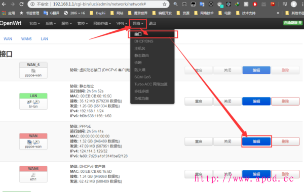Click the browser address bar URL

(x=99, y=4)
